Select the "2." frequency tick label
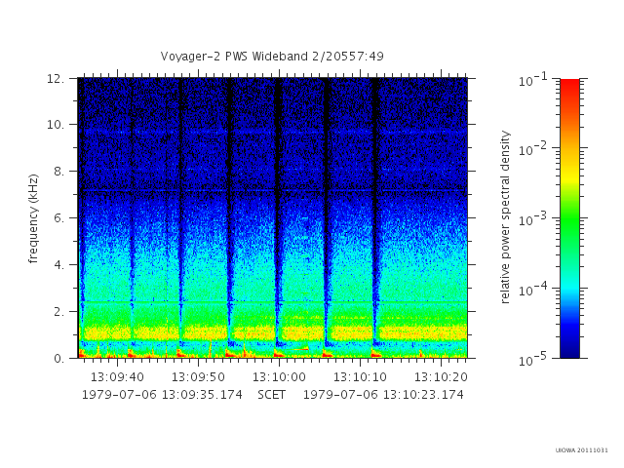The width and height of the screenshot is (624, 468). (x=58, y=312)
